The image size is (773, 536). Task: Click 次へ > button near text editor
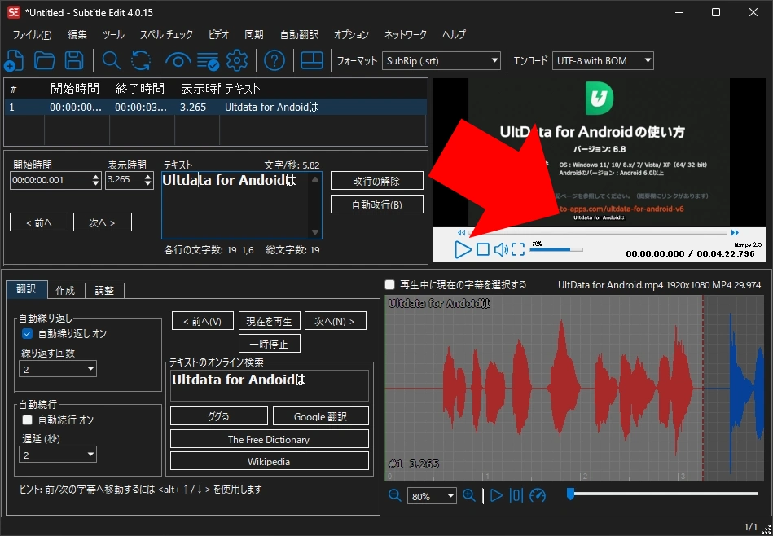102,222
